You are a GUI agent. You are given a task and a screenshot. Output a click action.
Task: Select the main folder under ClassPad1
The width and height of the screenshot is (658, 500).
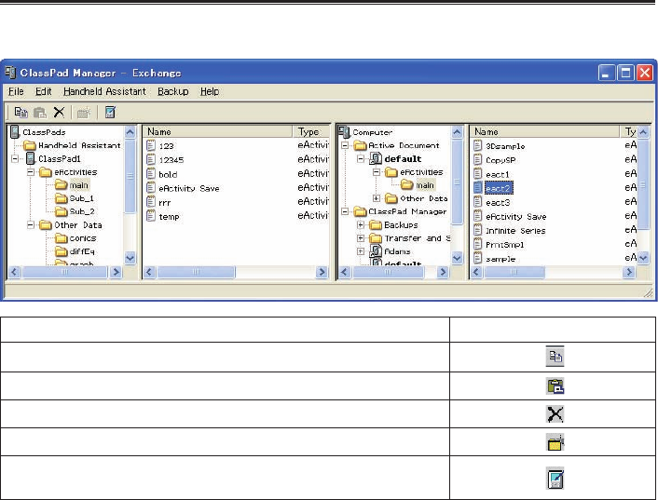pyautogui.click(x=72, y=185)
